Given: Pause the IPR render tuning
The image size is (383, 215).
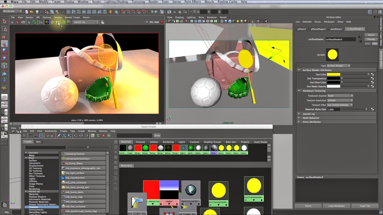Looking at the screenshot, I should (x=41, y=22).
